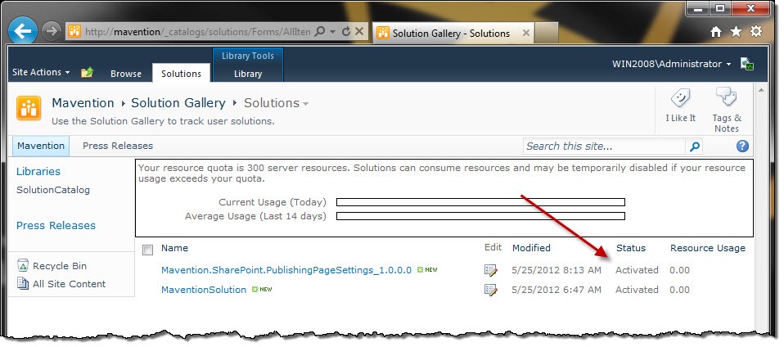Open the MaventionSolution link

coord(204,290)
